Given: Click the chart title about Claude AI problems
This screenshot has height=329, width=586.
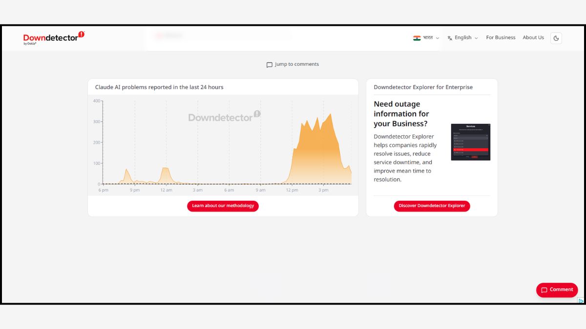Looking at the screenshot, I should click(159, 87).
